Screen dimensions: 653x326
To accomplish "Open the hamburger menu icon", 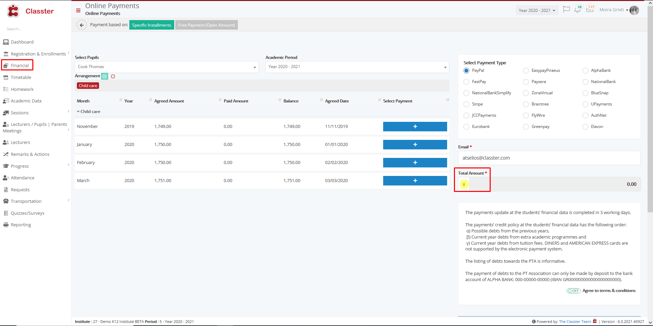I will (78, 11).
